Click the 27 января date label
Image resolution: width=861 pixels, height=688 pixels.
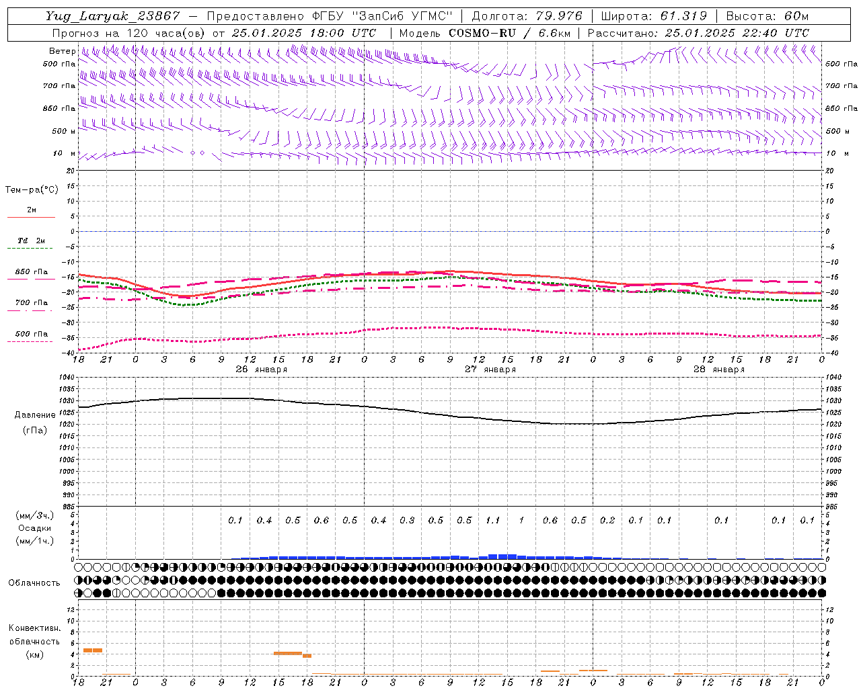[490, 370]
